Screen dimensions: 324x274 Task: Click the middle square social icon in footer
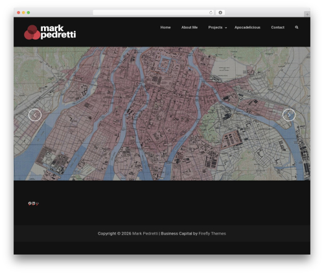point(34,203)
